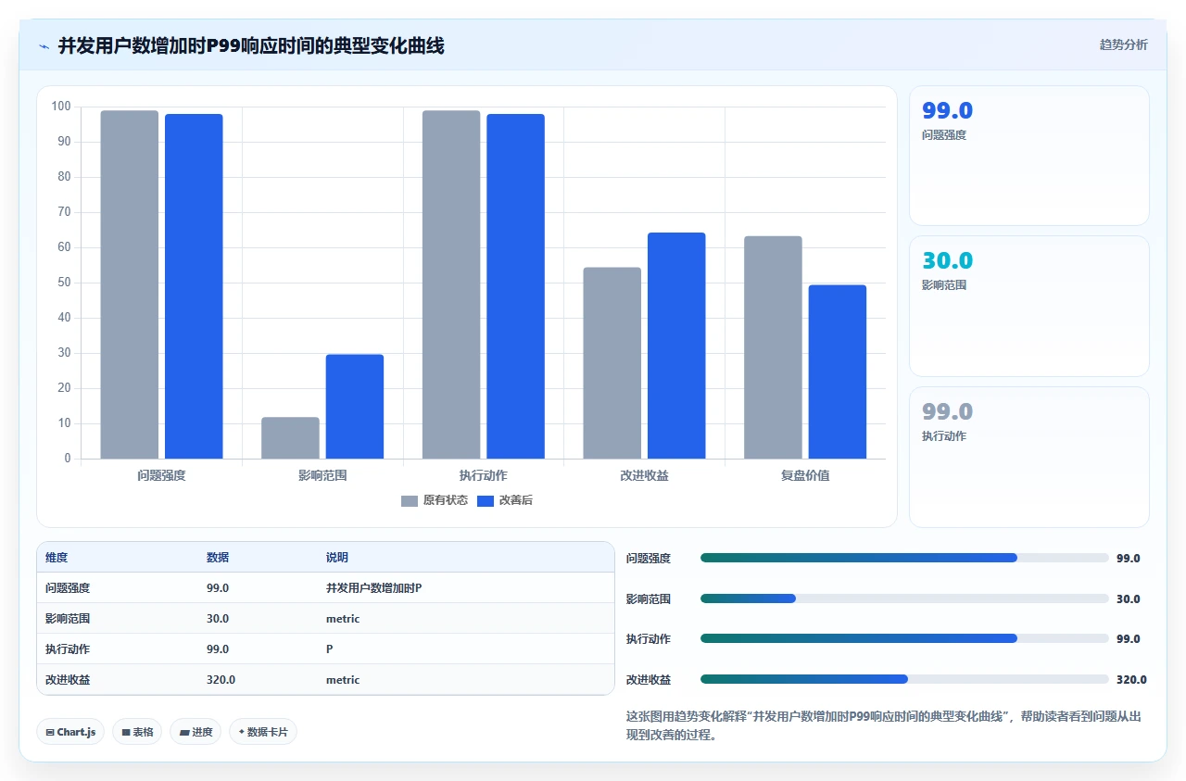
Task: Toggle the 原有状态 legend item
Action: (434, 500)
